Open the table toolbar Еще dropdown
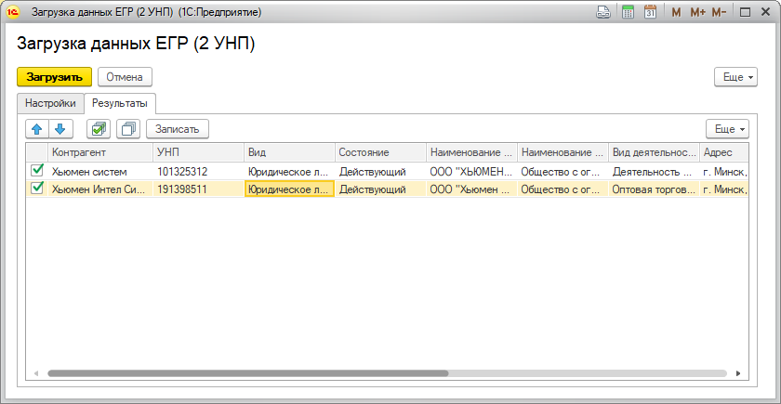781x404 pixels. [x=729, y=129]
